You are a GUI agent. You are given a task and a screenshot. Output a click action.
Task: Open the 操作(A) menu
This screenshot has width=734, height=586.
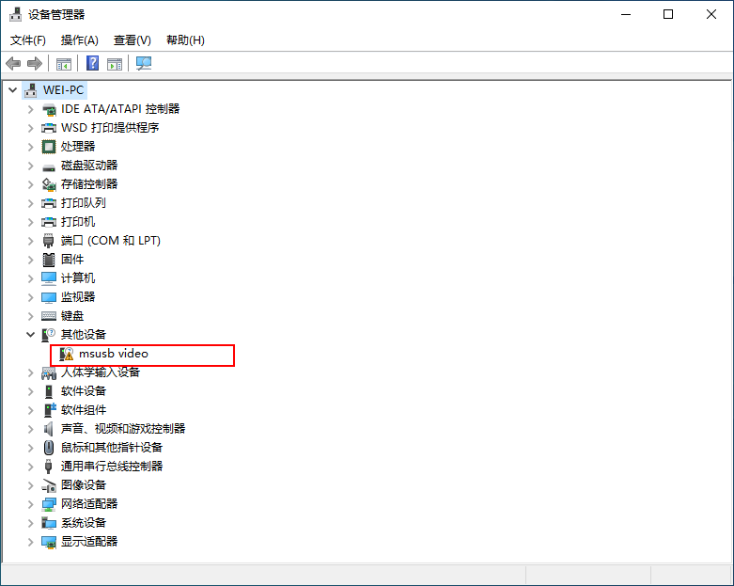tap(80, 40)
